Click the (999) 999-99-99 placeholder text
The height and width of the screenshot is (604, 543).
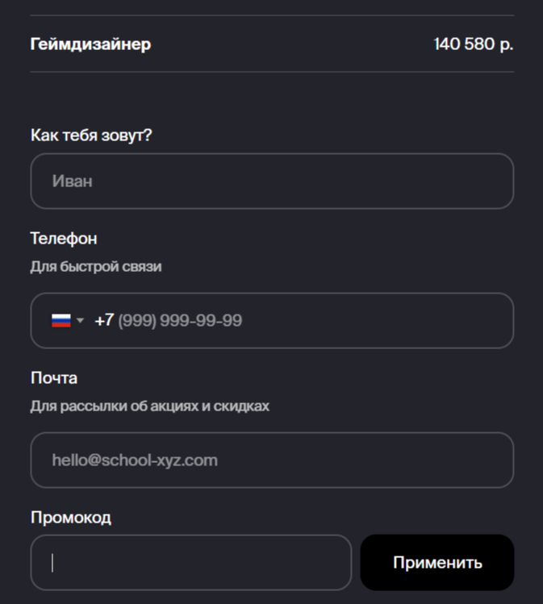coord(180,320)
